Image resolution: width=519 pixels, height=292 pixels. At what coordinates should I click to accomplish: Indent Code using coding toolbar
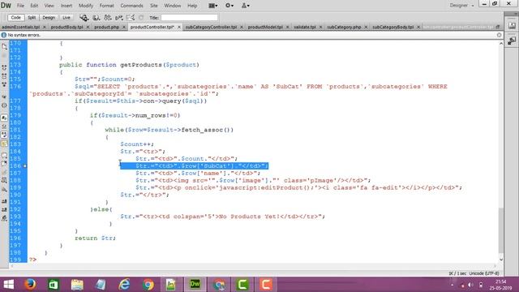(x=4, y=201)
